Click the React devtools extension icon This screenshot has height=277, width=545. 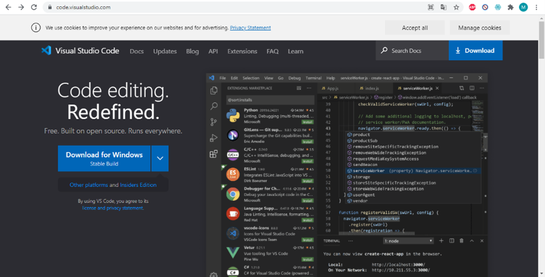498,7
